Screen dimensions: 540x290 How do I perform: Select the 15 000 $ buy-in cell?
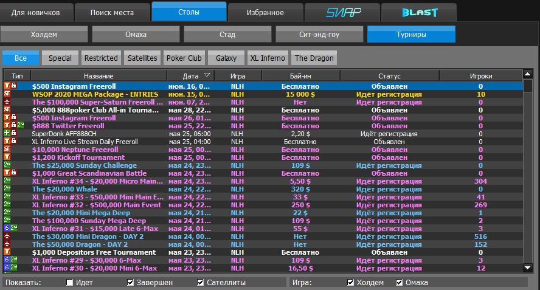[300, 94]
